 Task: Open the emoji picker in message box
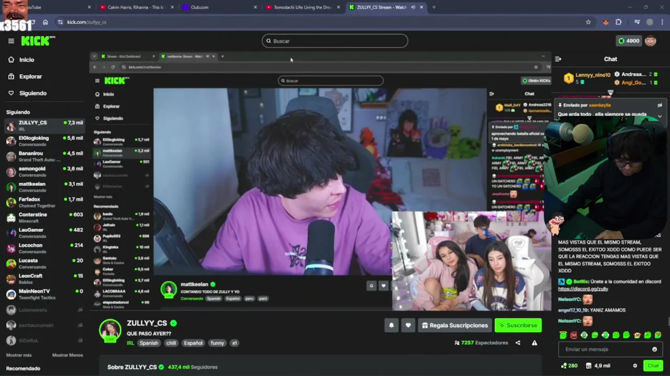click(x=654, y=349)
